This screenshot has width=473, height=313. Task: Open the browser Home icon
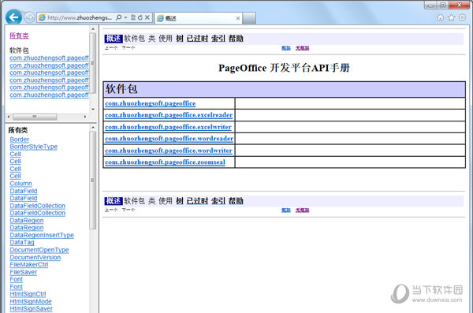[441, 18]
